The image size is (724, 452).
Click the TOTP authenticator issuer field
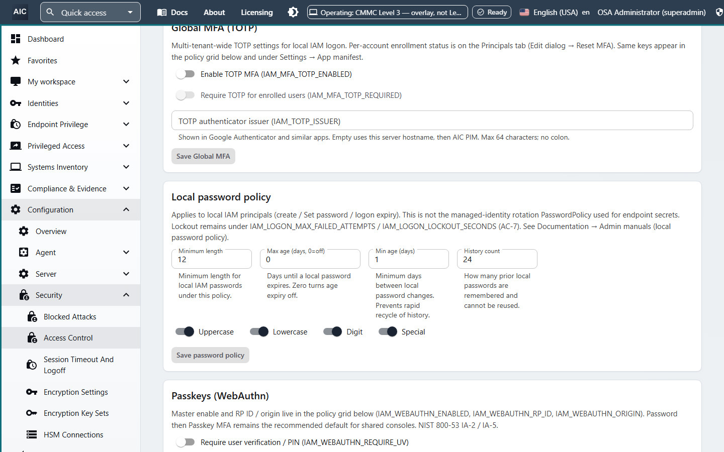[432, 121]
